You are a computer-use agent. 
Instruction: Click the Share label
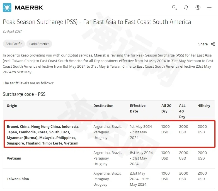(203, 44)
